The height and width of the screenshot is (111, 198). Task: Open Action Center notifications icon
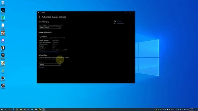pos(195,109)
